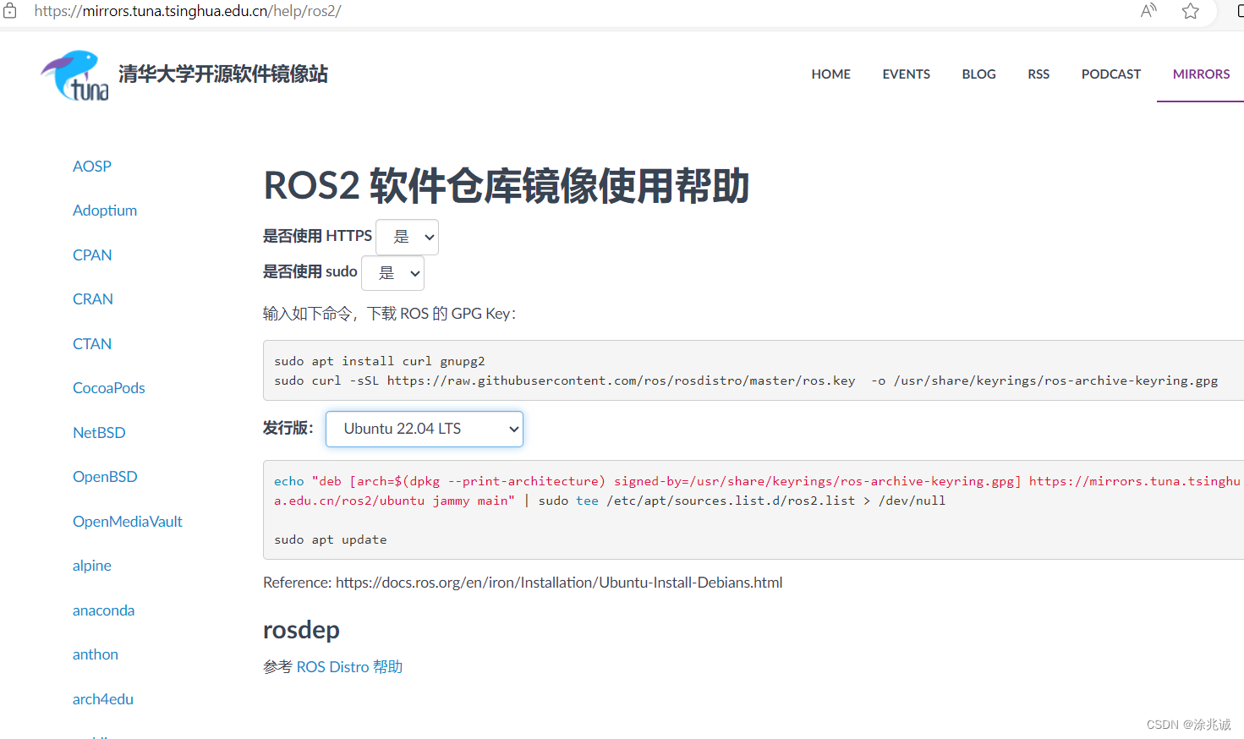Click the 是否使用 sudo label
The height and width of the screenshot is (739, 1244).
(x=310, y=271)
